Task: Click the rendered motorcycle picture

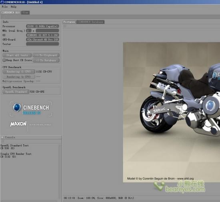Action: tap(172, 112)
